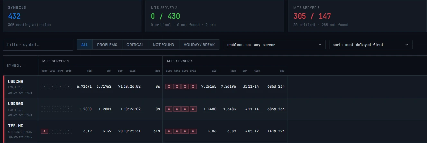Open the 'problems on: any server' dropdown
Image resolution: width=427 pixels, height=143 pixels.
[274, 45]
